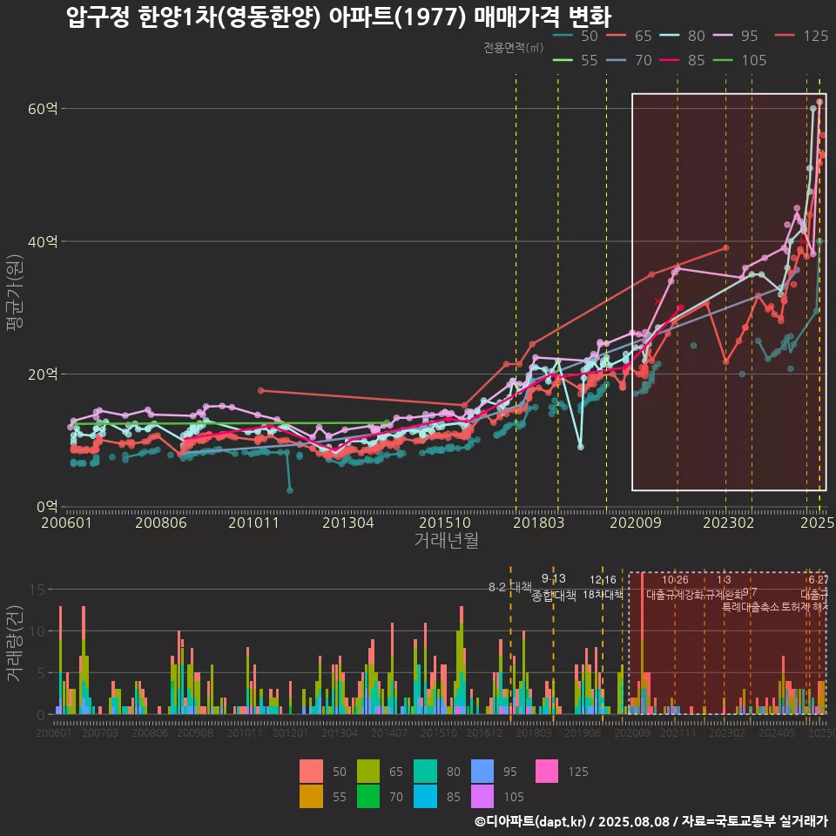
Task: Click '202009' on the price chart x-axis
Action: (x=636, y=522)
